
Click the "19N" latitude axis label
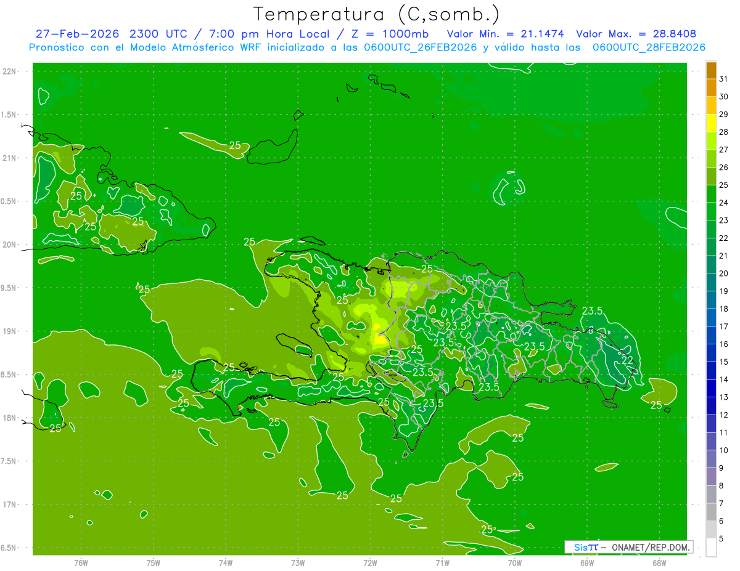click(x=10, y=331)
